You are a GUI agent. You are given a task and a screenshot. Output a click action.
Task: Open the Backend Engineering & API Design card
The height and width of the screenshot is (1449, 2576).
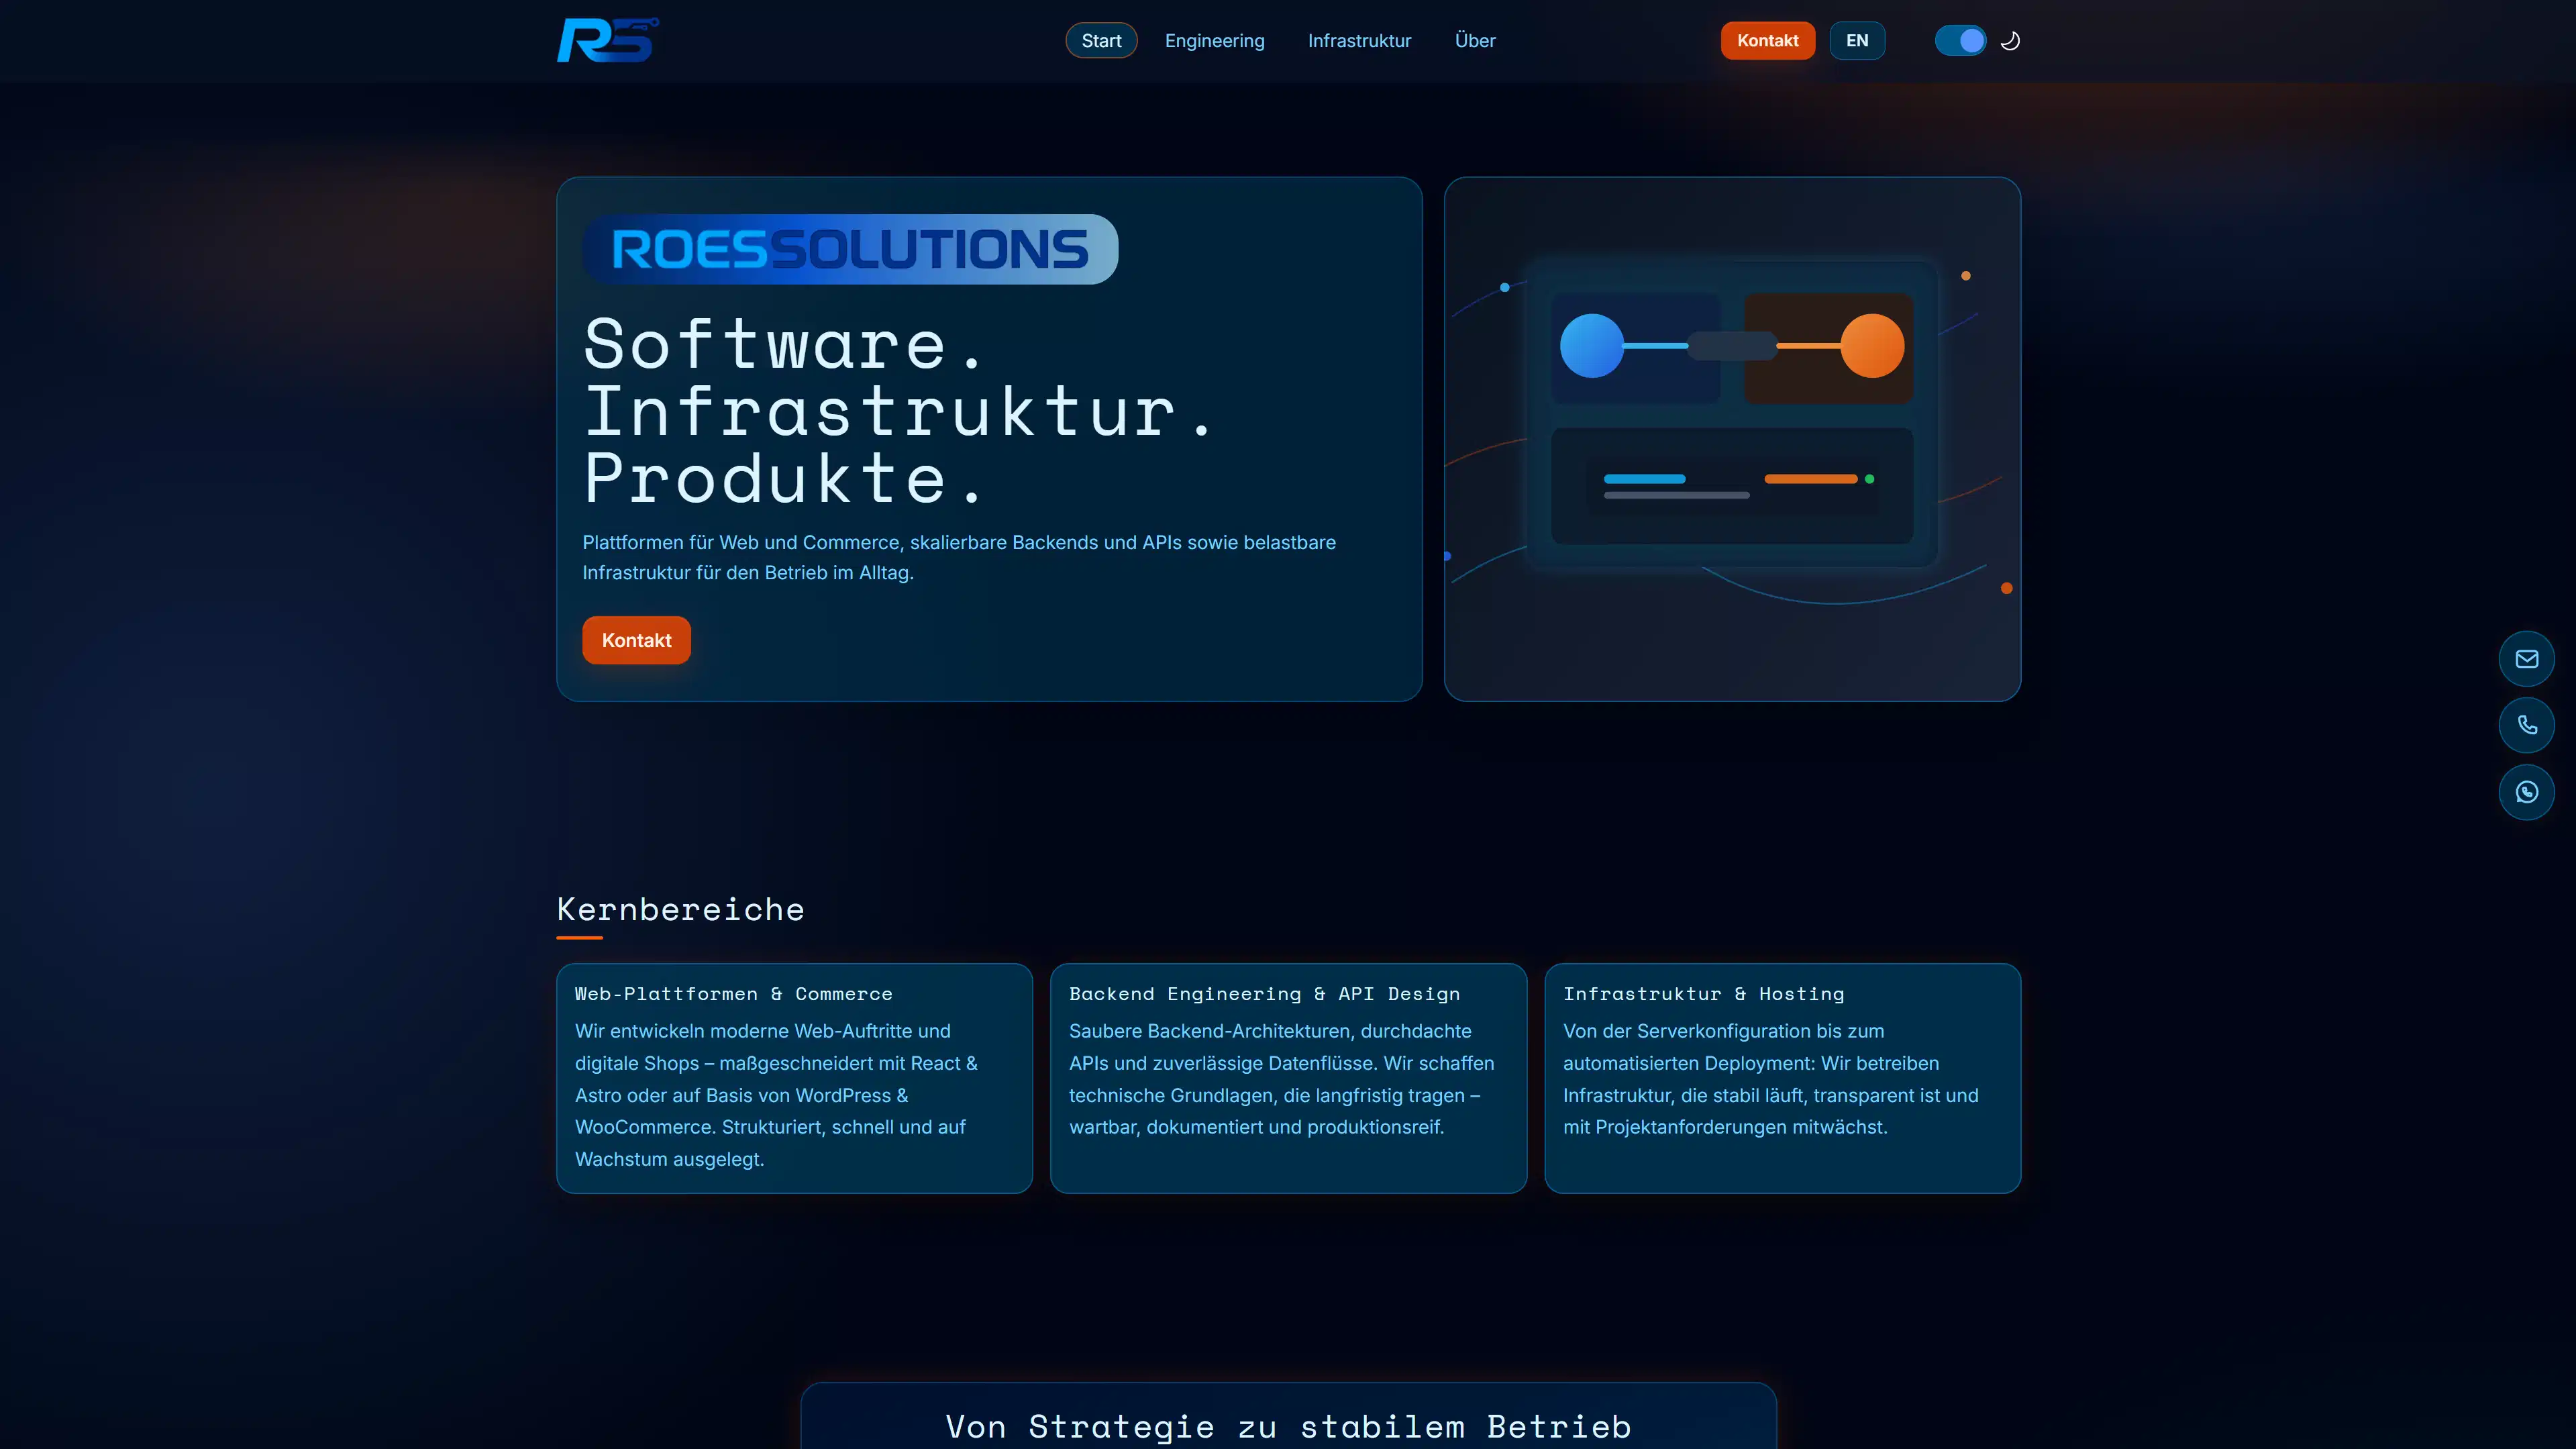tap(1288, 1078)
